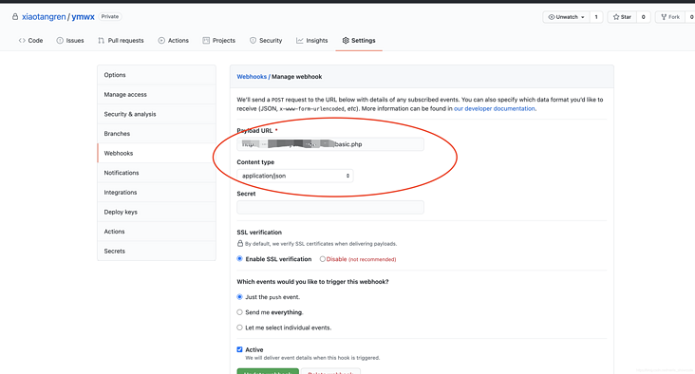Click the "Manage webhook" heading text

[296, 77]
